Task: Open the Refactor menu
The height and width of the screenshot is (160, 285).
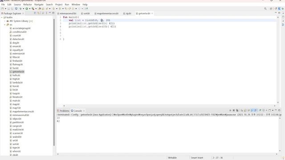Action: (x=28, y=4)
